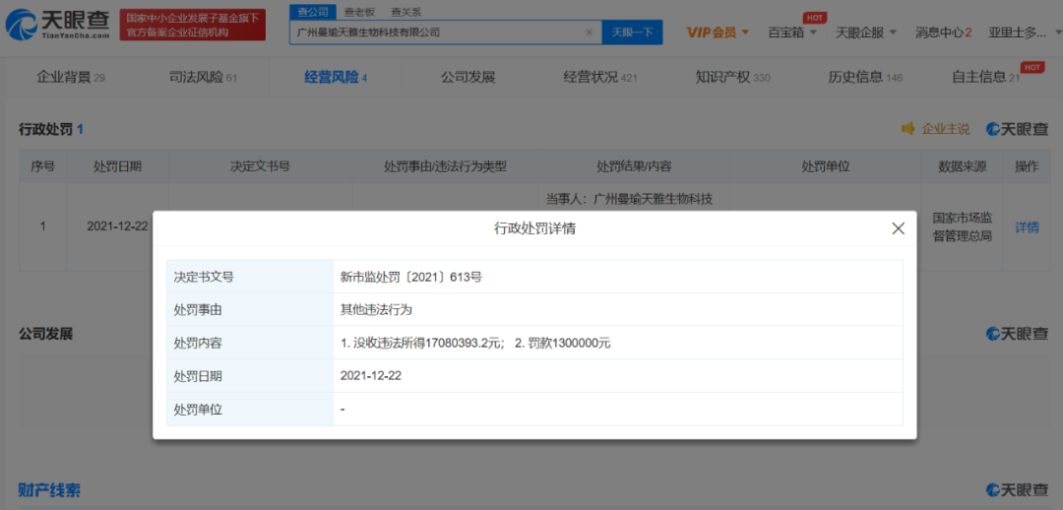Click the 处罚结果/内容 column header

tap(634, 166)
